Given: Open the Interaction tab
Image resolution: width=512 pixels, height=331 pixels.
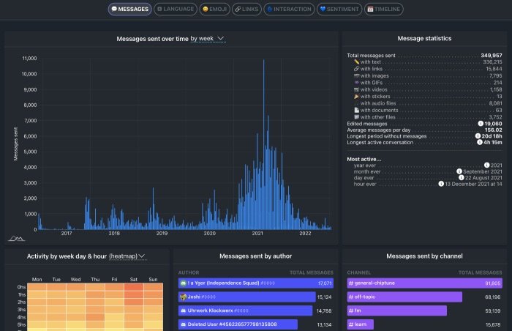Looking at the screenshot, I should click(289, 10).
